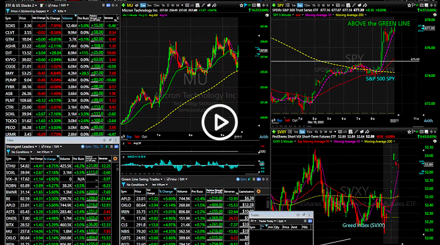This screenshot has width=440, height=245.
Task: Play the video with the center play button
Action: [x=220, y=122]
